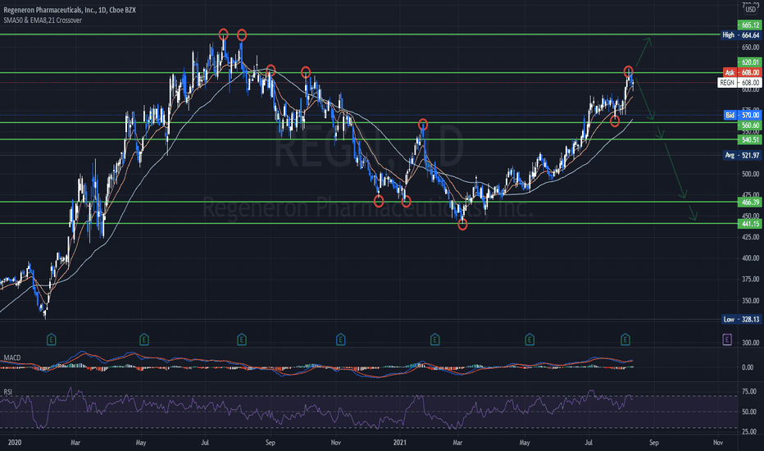The height and width of the screenshot is (451, 764).
Task: Click the red Ask 608.00 label
Action: click(x=742, y=72)
